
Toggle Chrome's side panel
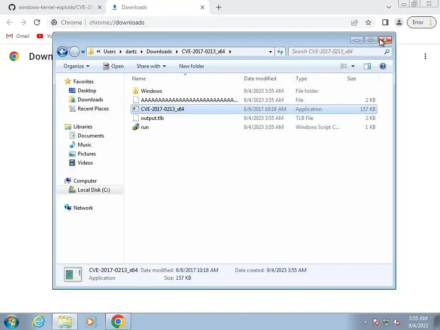[x=385, y=22]
